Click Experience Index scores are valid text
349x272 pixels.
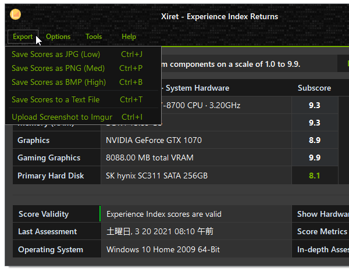[164, 214]
